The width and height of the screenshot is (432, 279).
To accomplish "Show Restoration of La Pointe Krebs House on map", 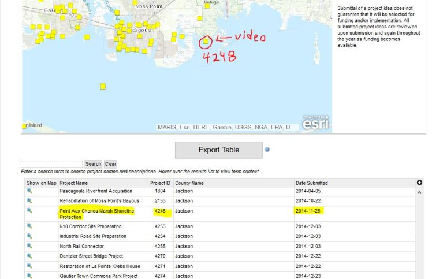I will click(x=29, y=266).
